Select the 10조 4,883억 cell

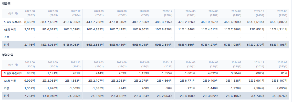(x=95, y=29)
